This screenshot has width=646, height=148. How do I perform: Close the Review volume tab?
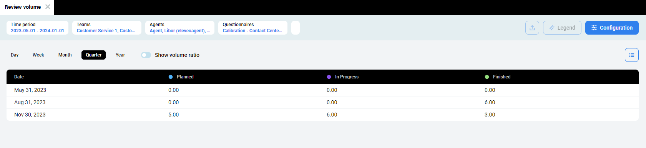(x=48, y=7)
